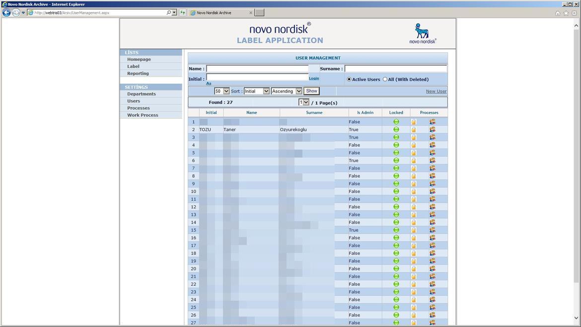Click the browser forward arrow button
The height and width of the screenshot is (327, 581).
tap(15, 12)
